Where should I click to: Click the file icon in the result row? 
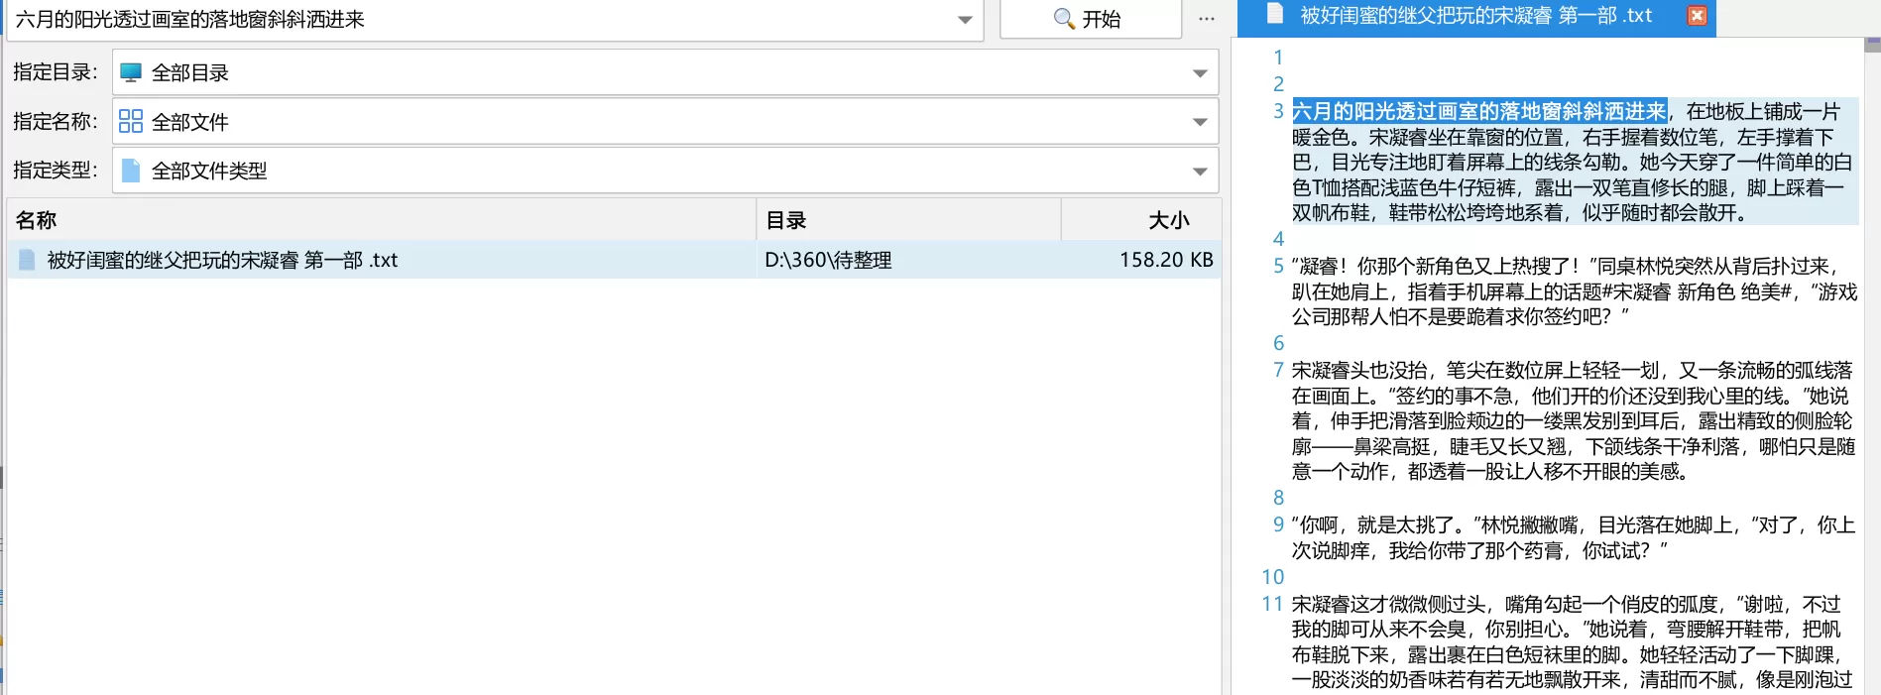click(x=27, y=260)
